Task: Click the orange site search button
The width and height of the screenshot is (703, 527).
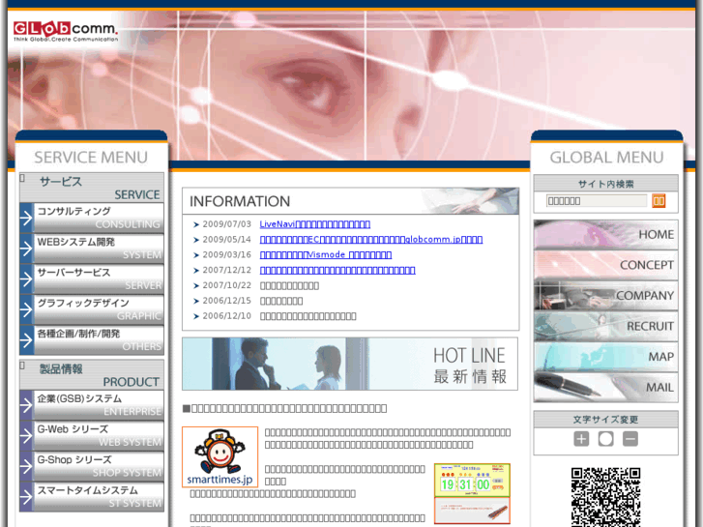Action: [659, 200]
